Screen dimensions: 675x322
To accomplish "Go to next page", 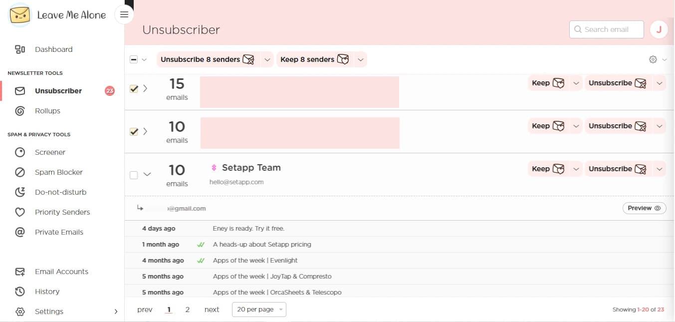I will tap(212, 310).
